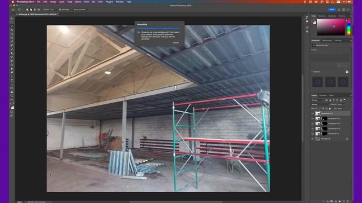The height and width of the screenshot is (203, 362).
Task: Switch to the Adjustments tab
Action: (327, 41)
